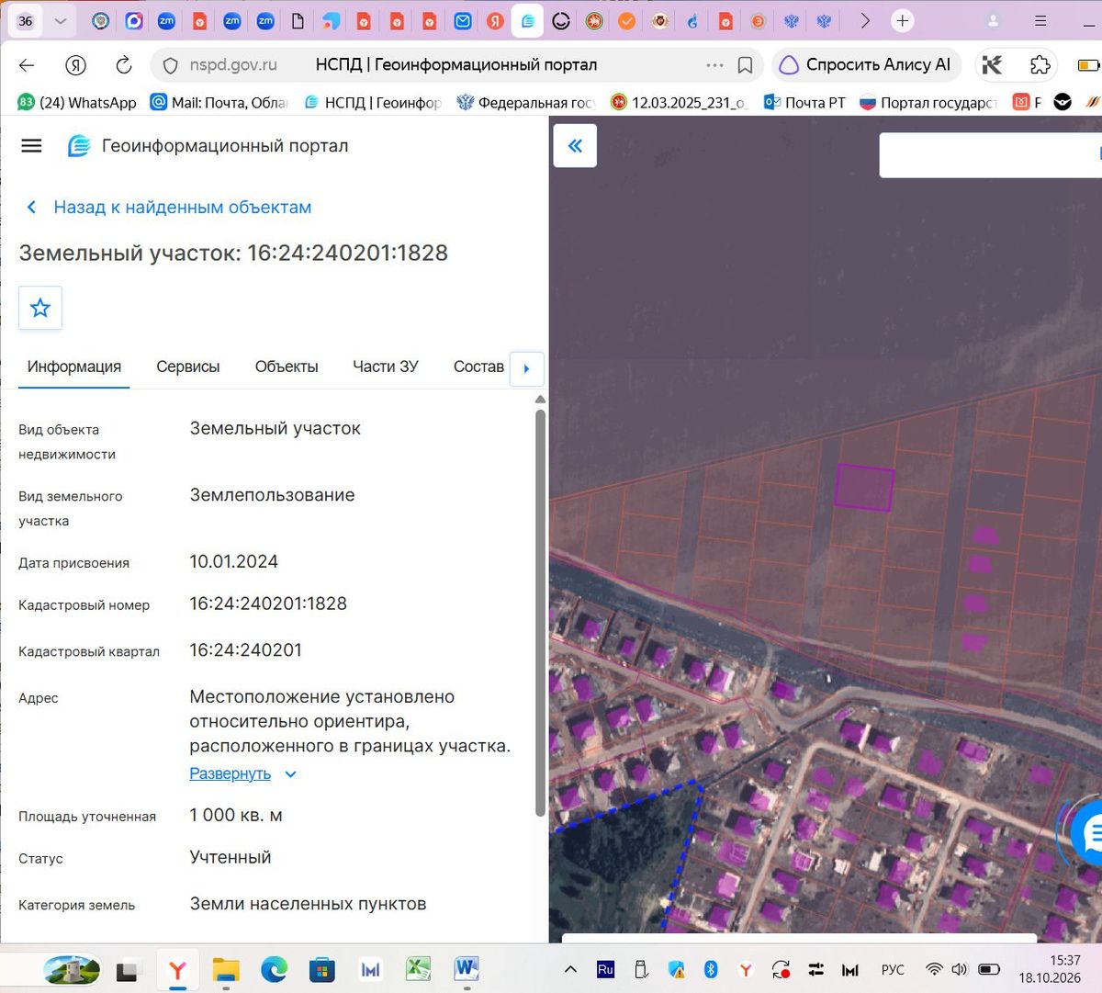Viewport: 1102px width, 993px height.
Task: Click the Развернуть link
Action: [x=230, y=773]
